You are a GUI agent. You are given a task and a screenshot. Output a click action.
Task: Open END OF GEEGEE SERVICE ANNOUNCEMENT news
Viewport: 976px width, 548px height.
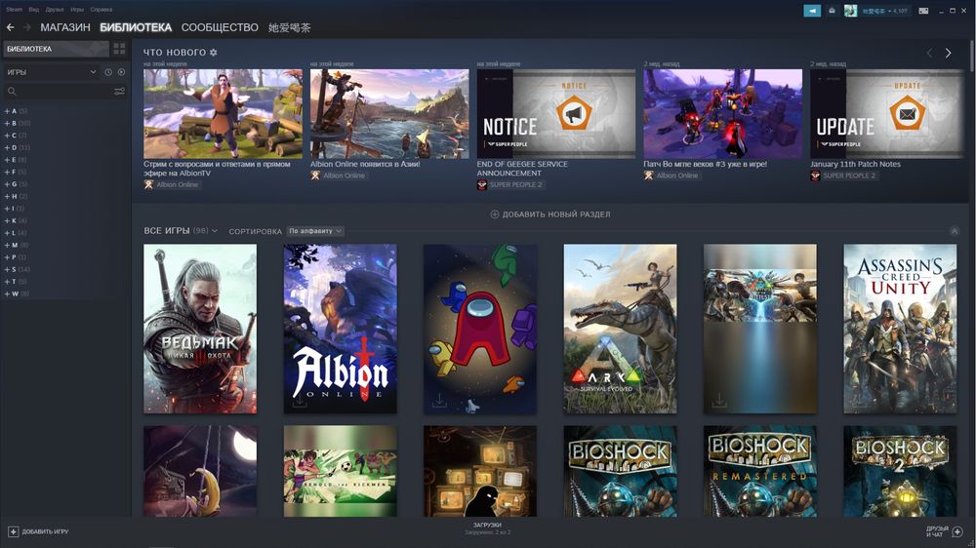click(x=522, y=169)
